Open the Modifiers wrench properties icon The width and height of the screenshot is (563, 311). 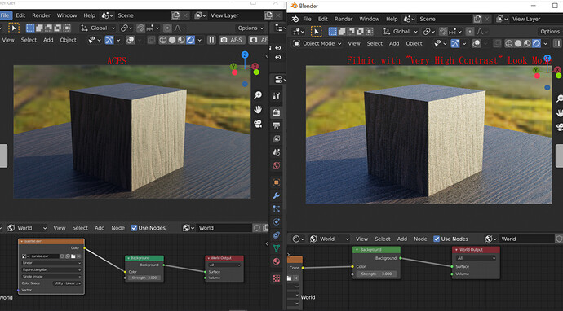pos(276,195)
